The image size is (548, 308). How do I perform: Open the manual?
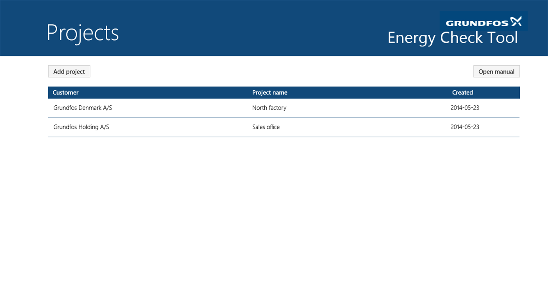pos(496,71)
